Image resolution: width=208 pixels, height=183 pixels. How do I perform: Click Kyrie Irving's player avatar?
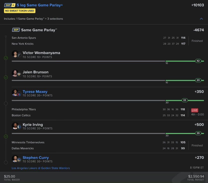coord(15,126)
